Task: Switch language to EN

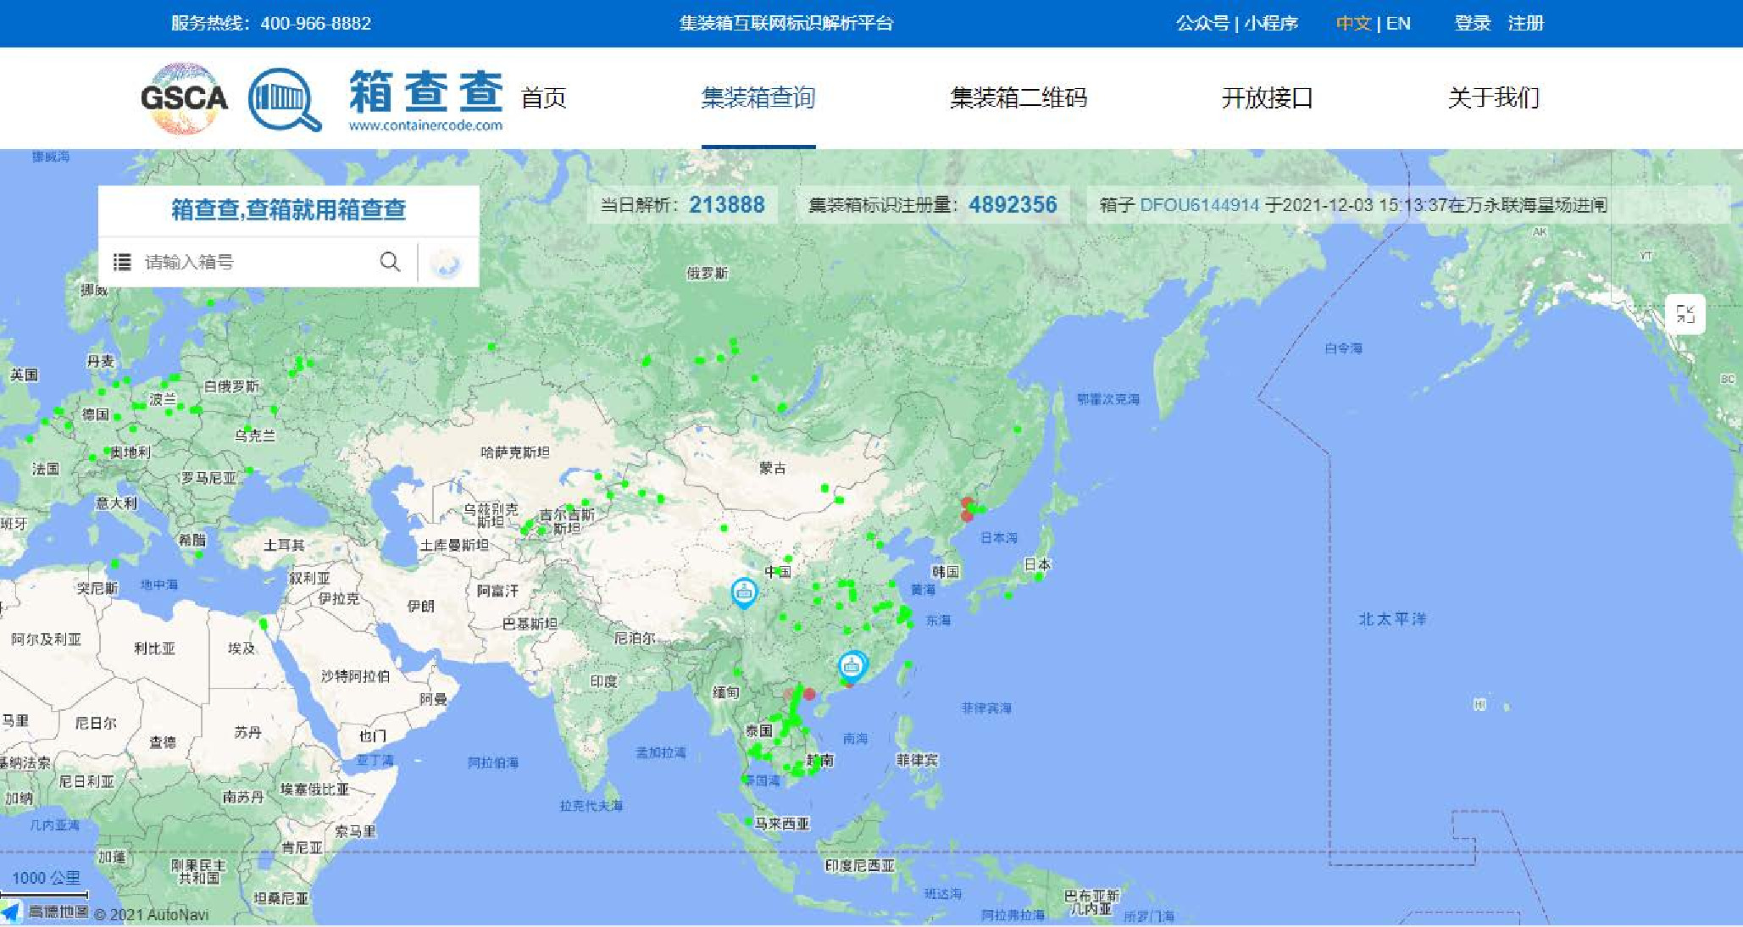Action: click(1398, 24)
